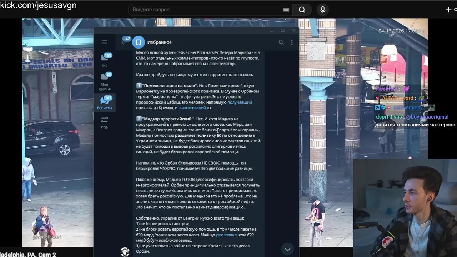Viewport: 457px width, 257px height.
Task: Maximize the Telegram window
Action: point(283,31)
